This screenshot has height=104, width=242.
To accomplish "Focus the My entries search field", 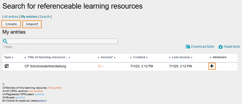I will [60, 41].
